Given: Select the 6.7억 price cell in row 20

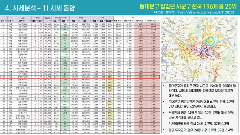Looking at the screenshot, I should point(118,77).
